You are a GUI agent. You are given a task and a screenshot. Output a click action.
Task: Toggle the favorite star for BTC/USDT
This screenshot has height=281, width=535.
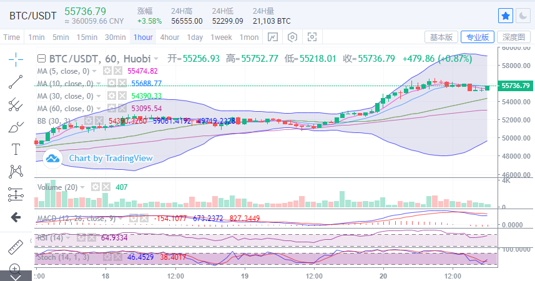tap(506, 16)
